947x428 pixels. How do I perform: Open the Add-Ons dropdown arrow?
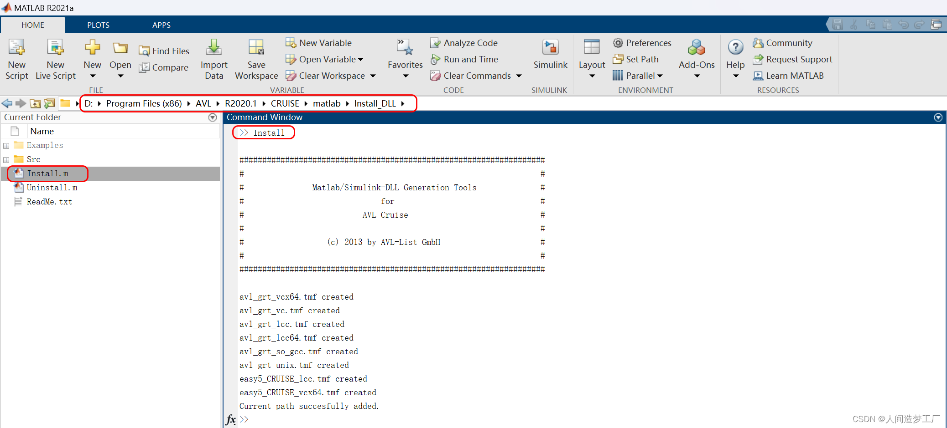click(x=697, y=76)
